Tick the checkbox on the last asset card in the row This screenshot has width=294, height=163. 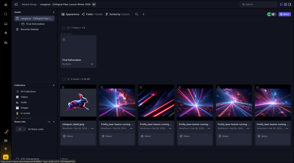tap(258, 87)
